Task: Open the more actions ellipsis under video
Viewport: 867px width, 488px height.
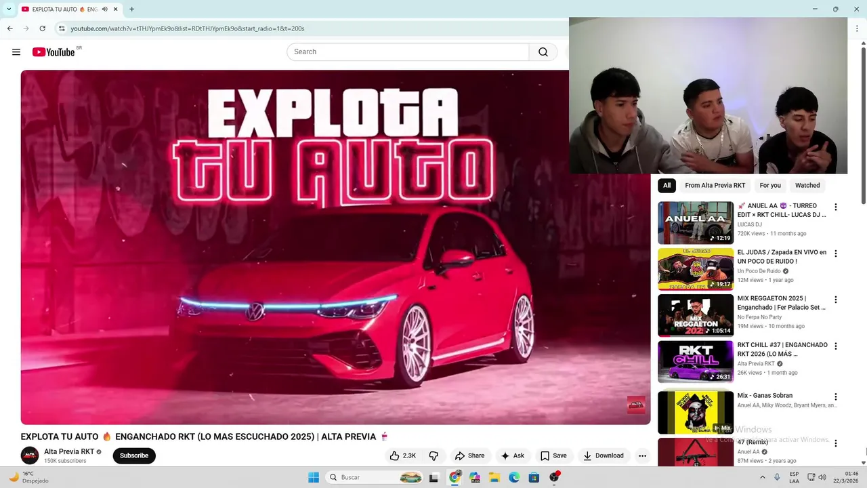Action: [642, 455]
